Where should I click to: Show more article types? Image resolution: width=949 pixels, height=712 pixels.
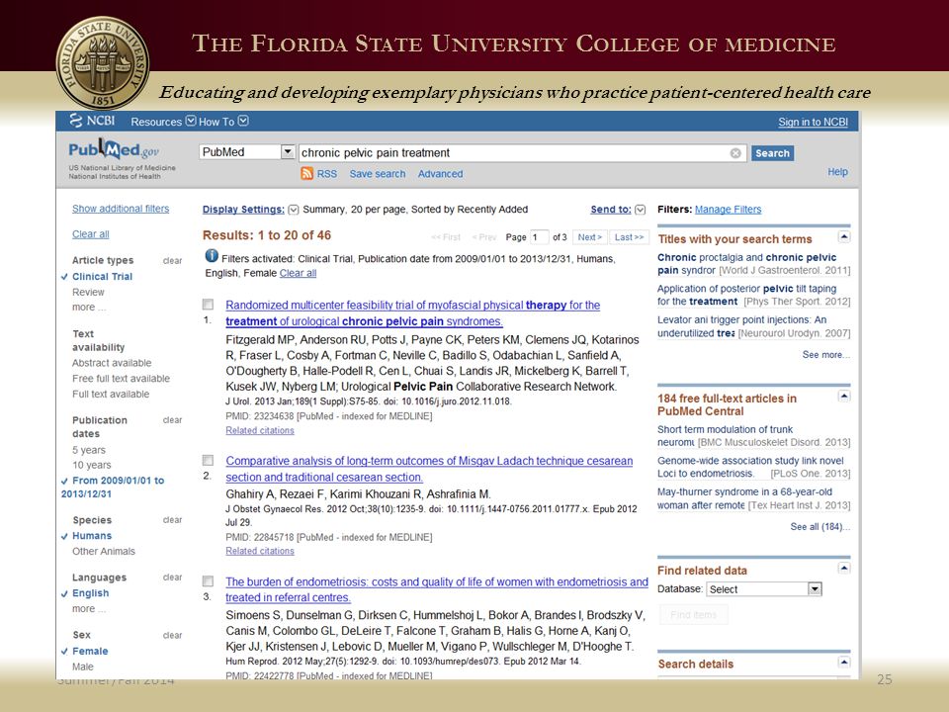(89, 308)
